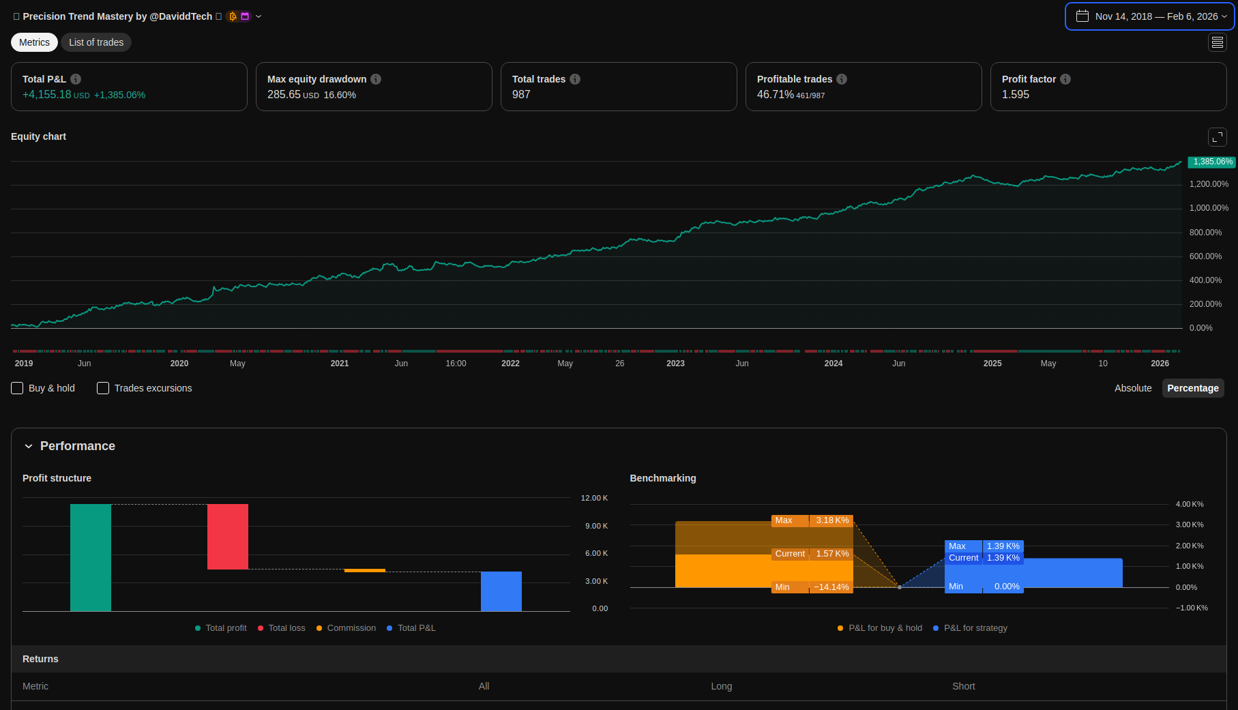The image size is (1238, 710).
Task: Click the Total profit legend item
Action: pyautogui.click(x=221, y=628)
